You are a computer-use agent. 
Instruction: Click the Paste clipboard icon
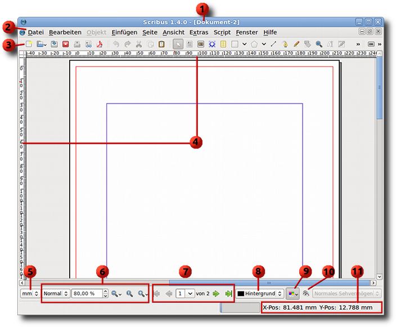(161, 44)
